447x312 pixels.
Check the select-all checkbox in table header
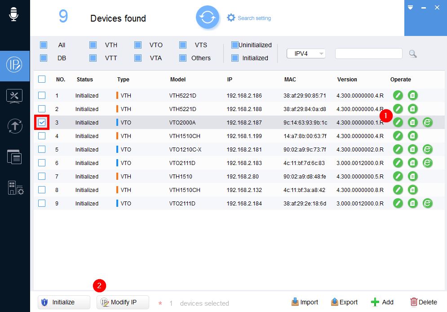tap(42, 79)
